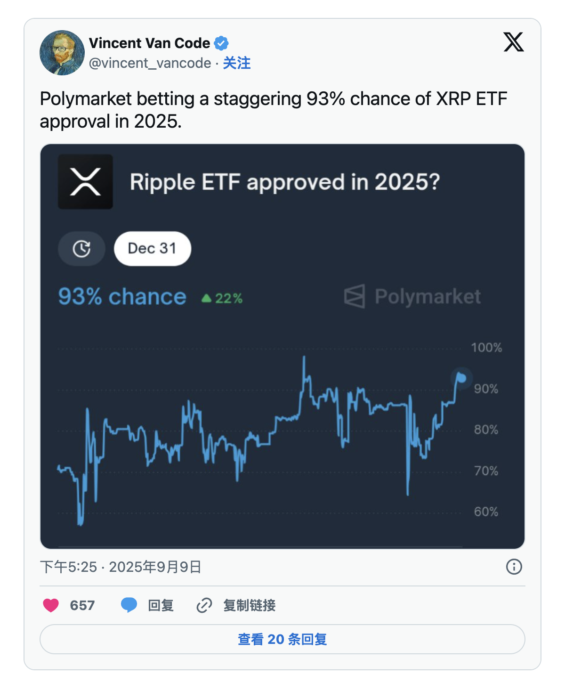Screen dimensions: 565x683
Task: Open the 下午5:25 · 2025年9月9日 timestamp
Action: click(x=121, y=567)
